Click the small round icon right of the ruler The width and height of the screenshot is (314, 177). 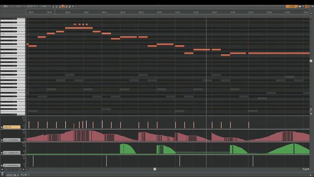(311, 13)
